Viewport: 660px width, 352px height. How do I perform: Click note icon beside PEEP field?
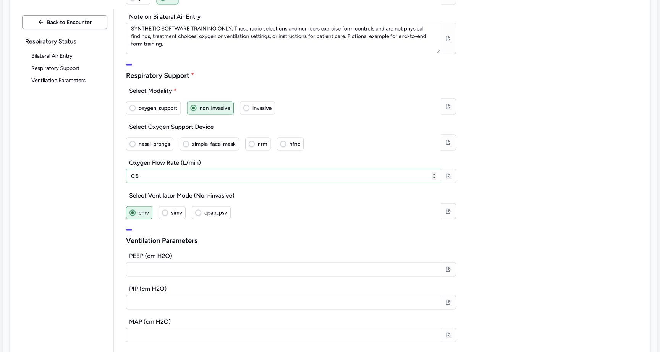click(x=448, y=269)
